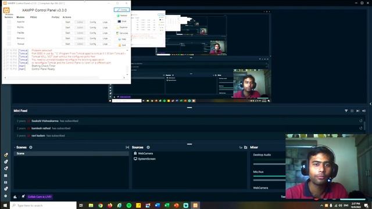The width and height of the screenshot is (372, 209).
Task: Replay Saakshi Vishwakarma subscription alert
Action: 361,121
